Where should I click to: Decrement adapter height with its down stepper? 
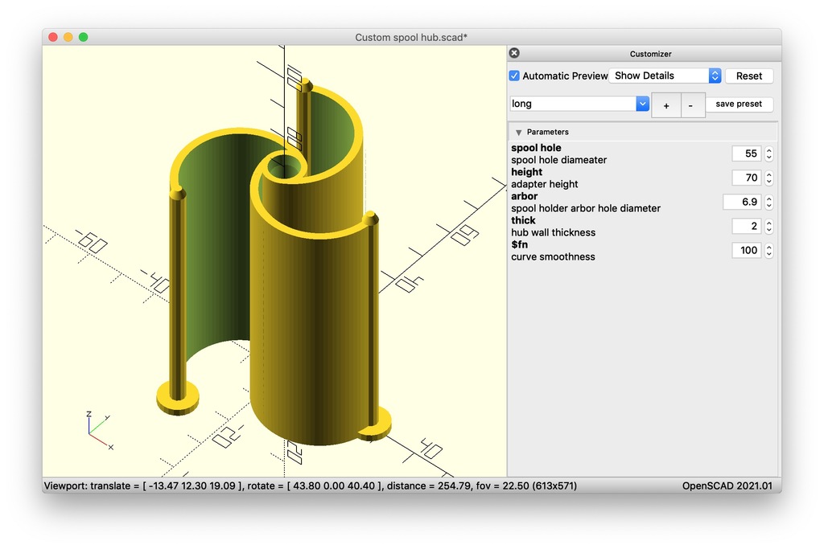(768, 181)
